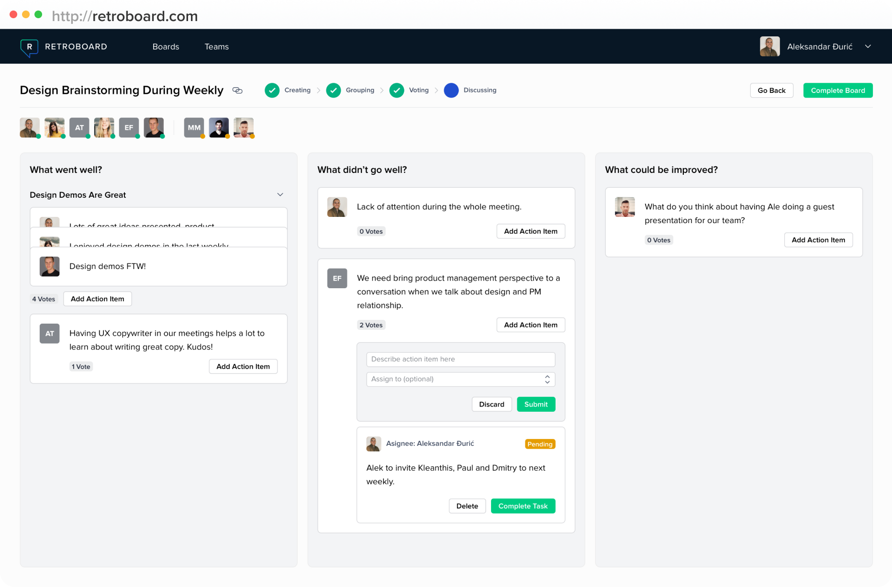
Task: Click the EF avatar on the product management card
Action: point(337,278)
